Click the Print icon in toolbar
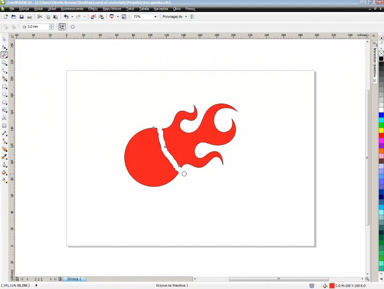 (29, 16)
